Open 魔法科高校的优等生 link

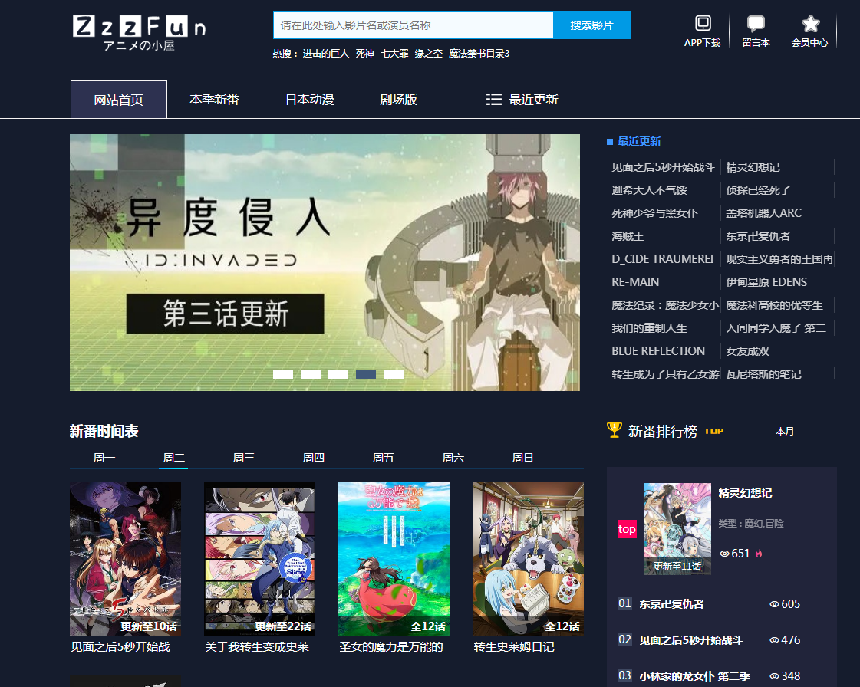[x=774, y=305]
